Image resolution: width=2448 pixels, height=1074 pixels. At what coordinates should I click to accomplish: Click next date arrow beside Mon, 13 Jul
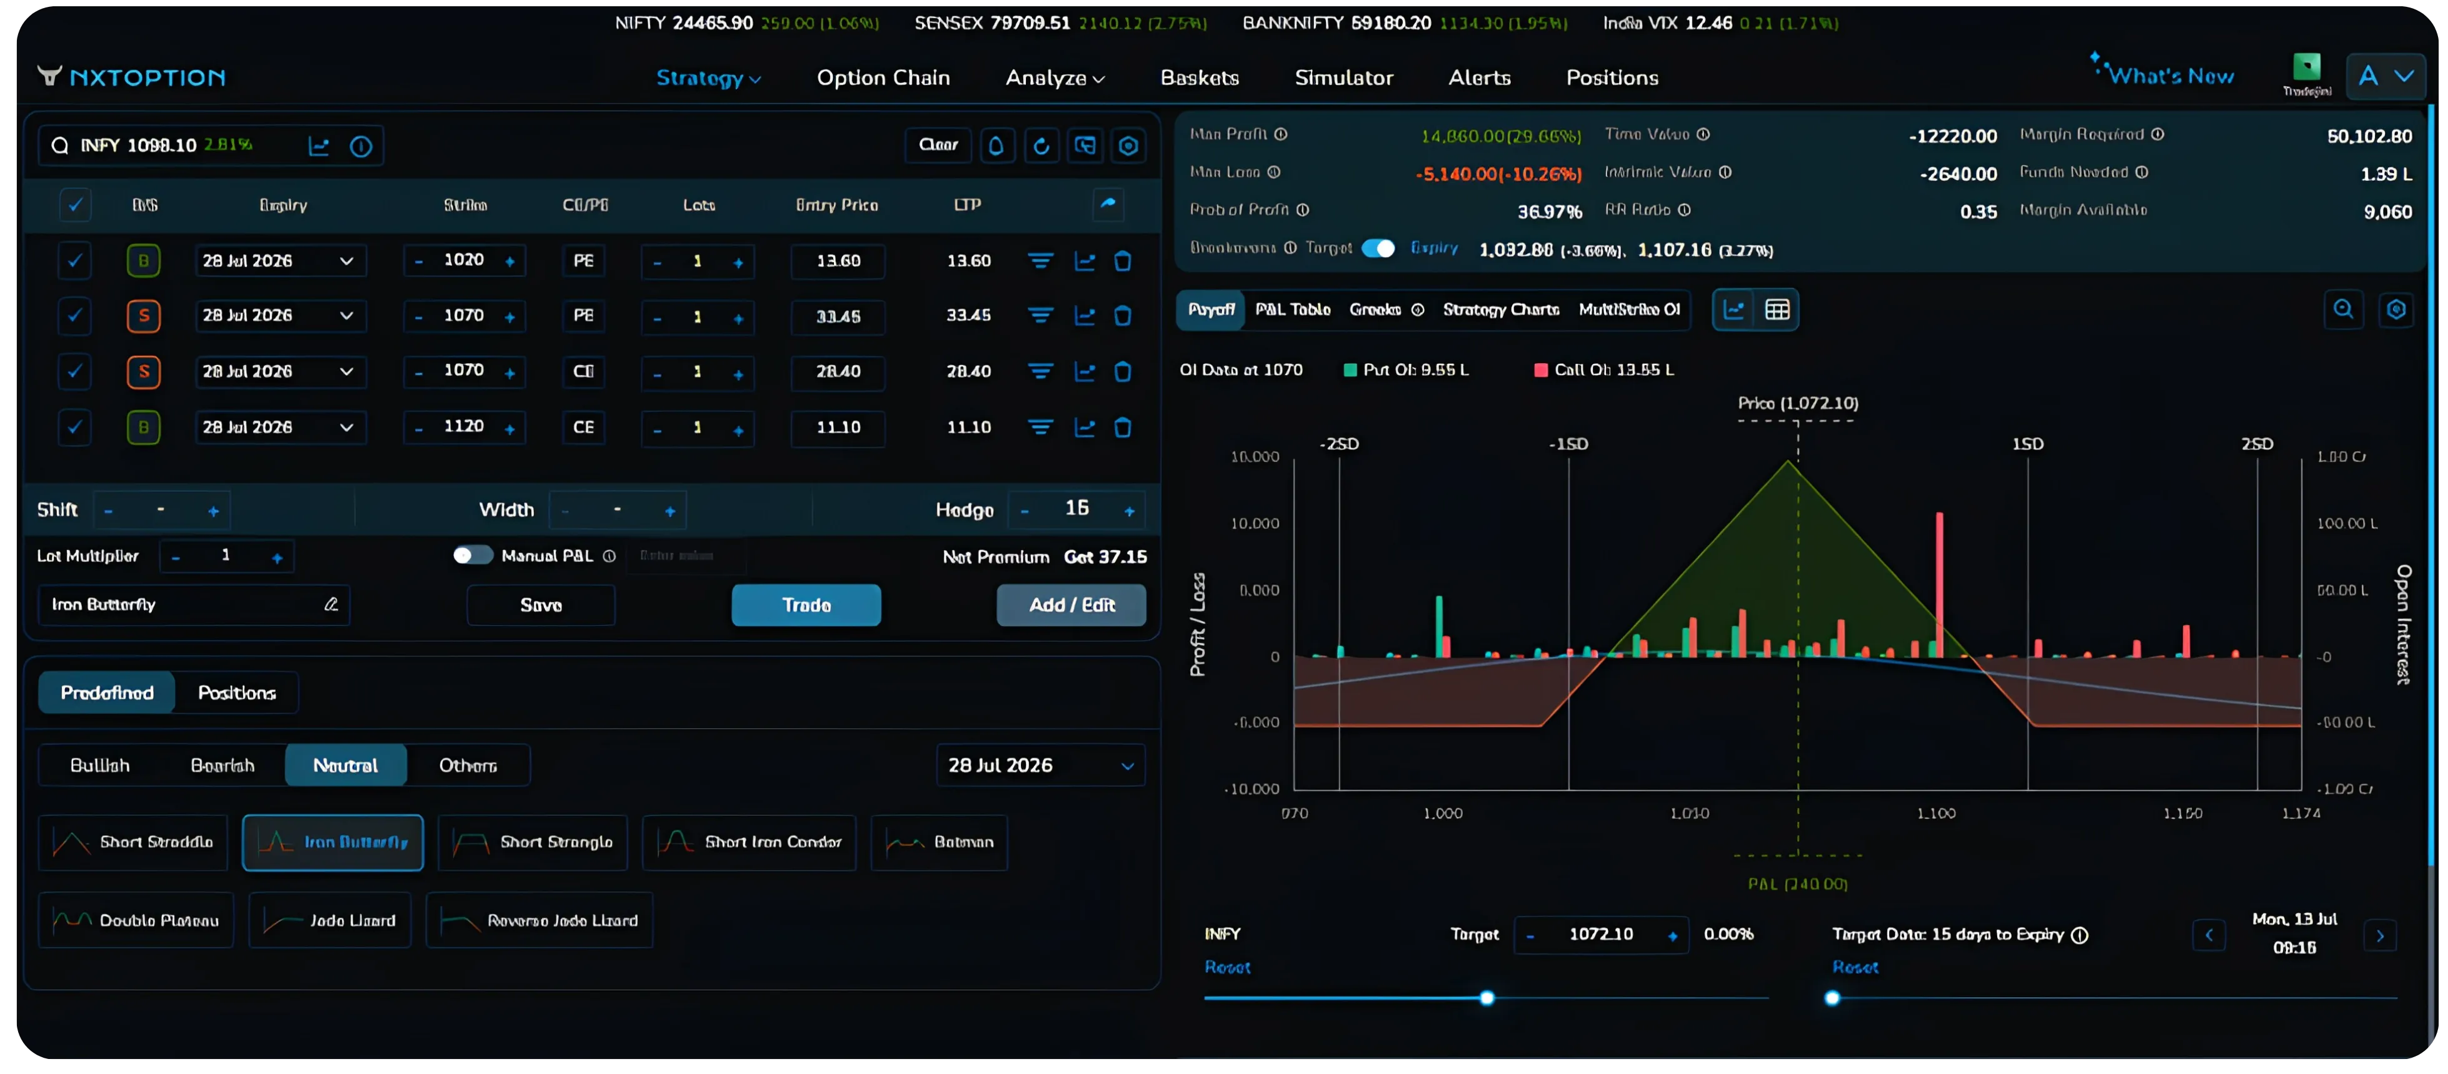[2380, 935]
